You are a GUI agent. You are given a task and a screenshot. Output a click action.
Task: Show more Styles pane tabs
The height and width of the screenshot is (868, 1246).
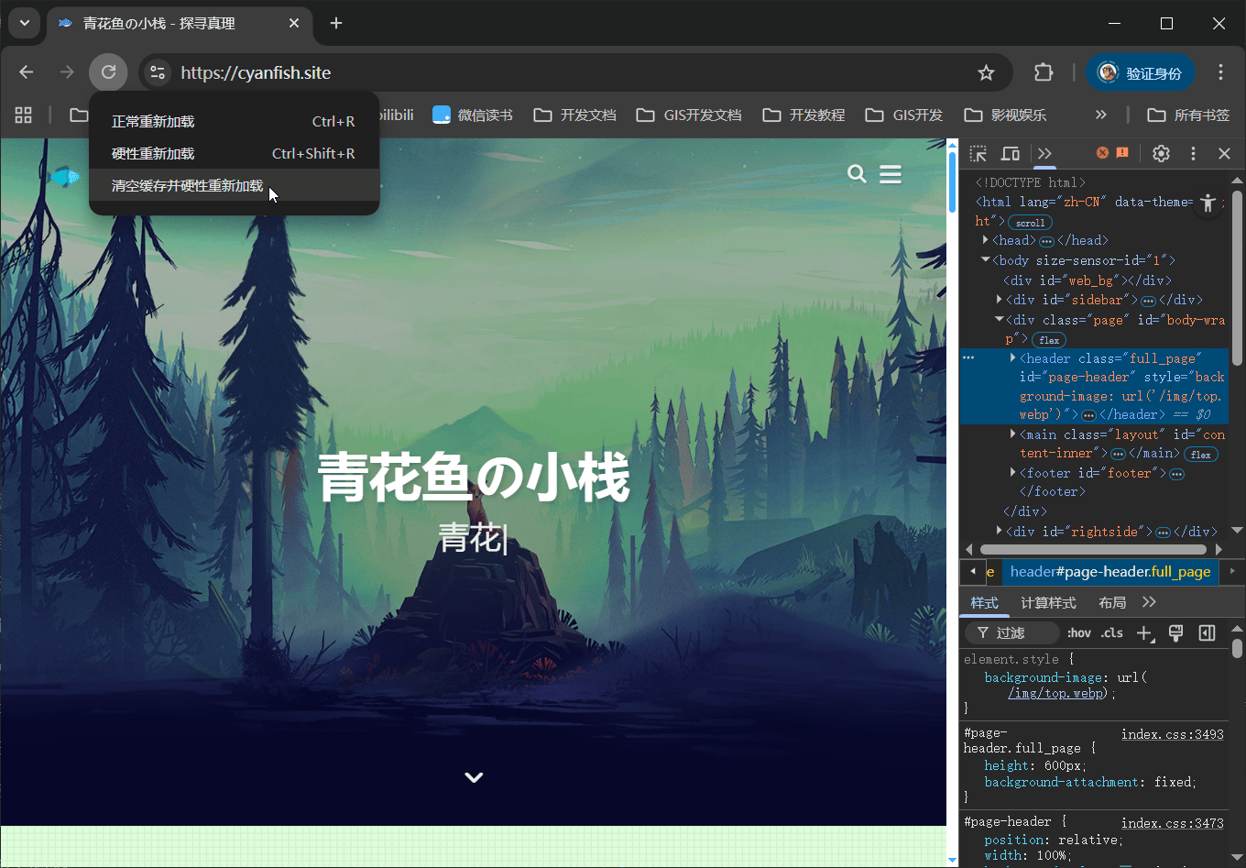tap(1149, 602)
